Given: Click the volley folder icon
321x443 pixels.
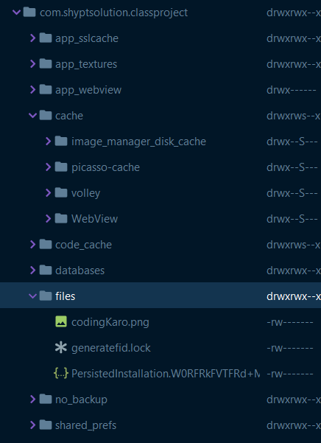Looking at the screenshot, I should click(x=61, y=192).
